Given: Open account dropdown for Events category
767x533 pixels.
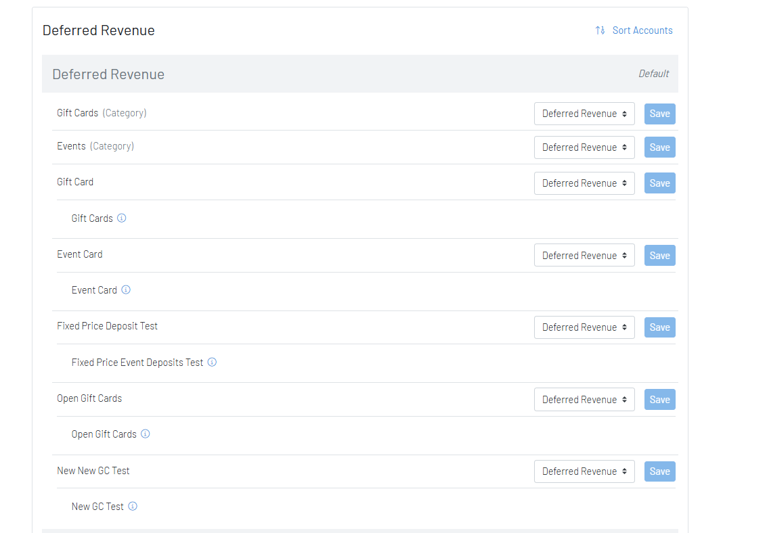Looking at the screenshot, I should (584, 147).
